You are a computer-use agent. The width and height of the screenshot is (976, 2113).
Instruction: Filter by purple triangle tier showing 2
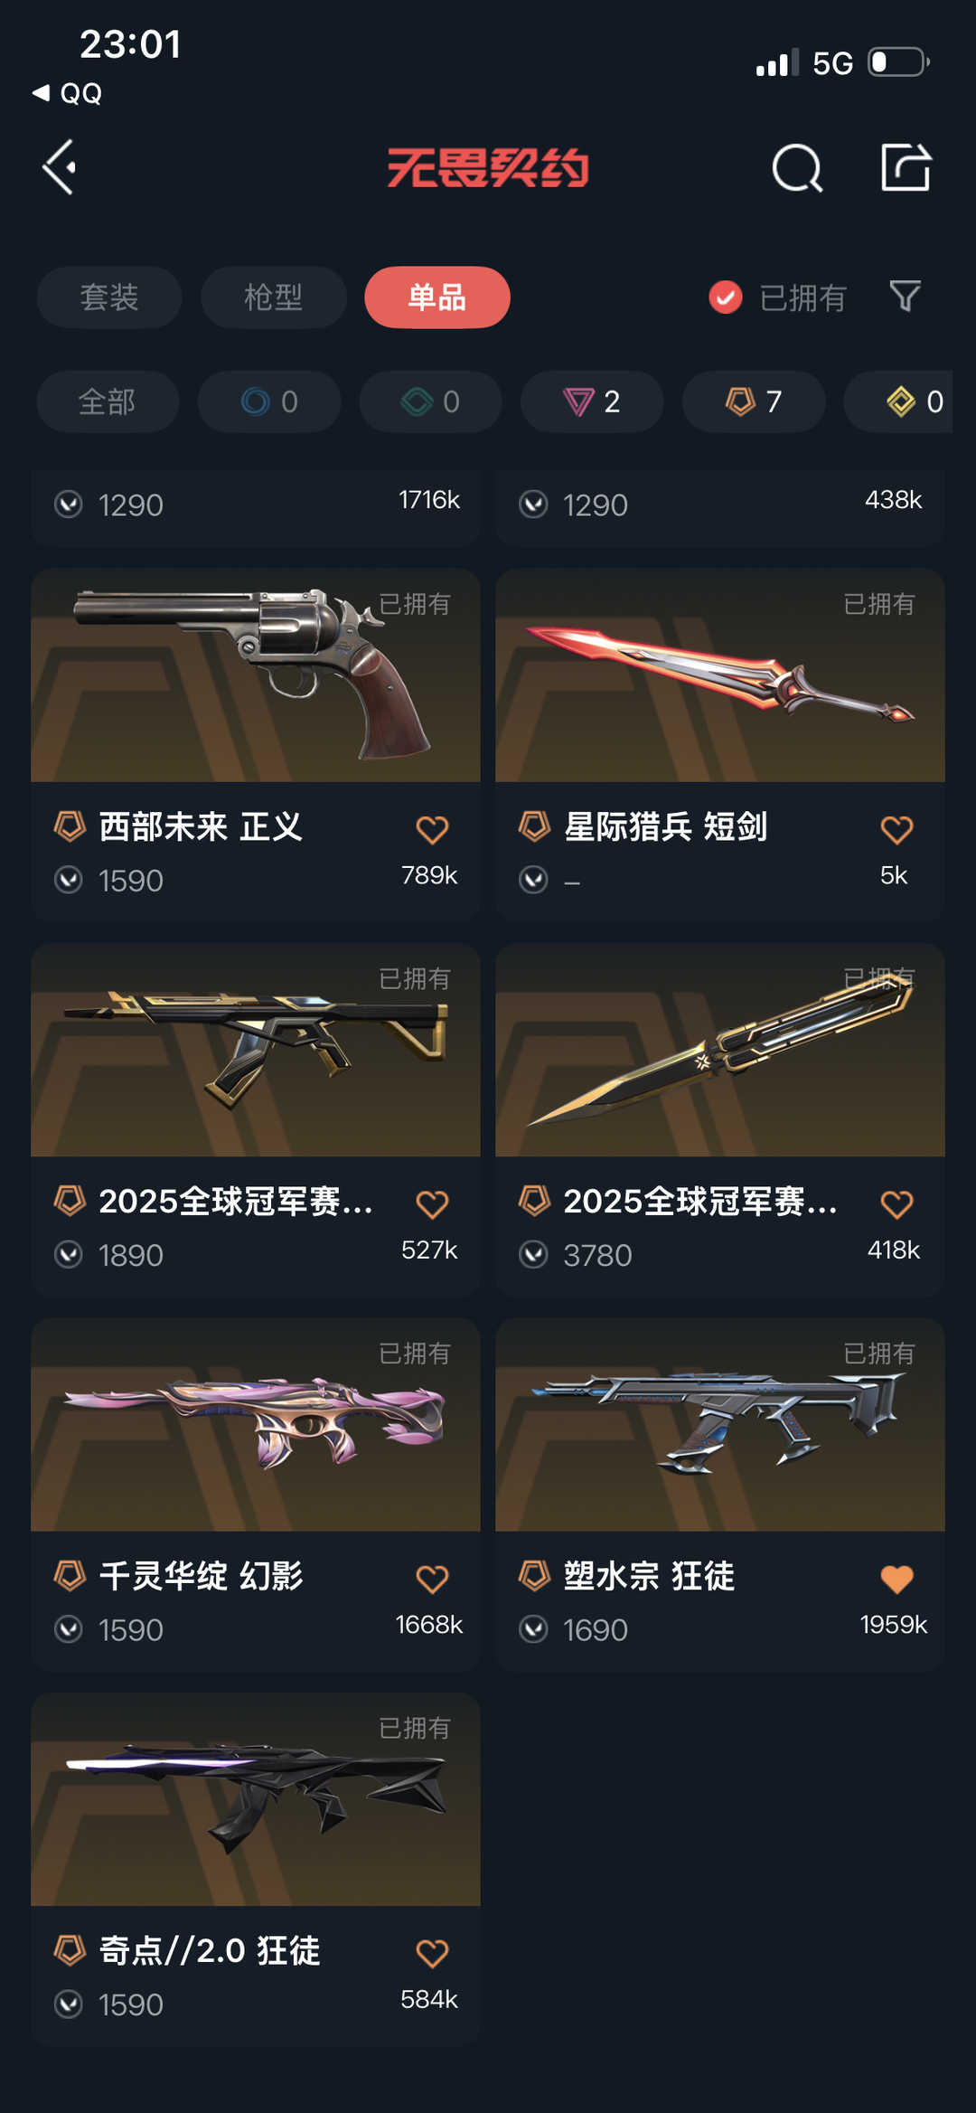592,401
